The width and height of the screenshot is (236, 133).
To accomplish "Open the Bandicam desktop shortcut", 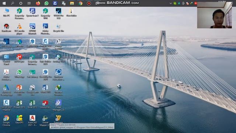I will pos(6,28).
